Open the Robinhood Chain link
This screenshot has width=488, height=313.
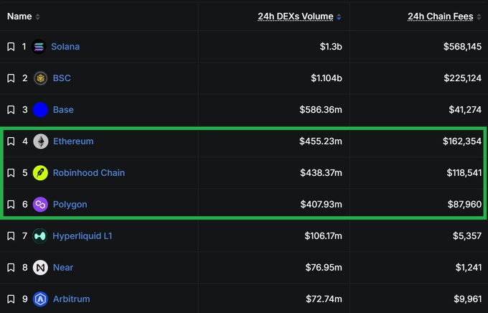[x=89, y=173]
